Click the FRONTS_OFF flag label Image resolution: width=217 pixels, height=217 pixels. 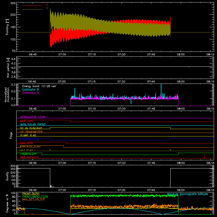28,154
